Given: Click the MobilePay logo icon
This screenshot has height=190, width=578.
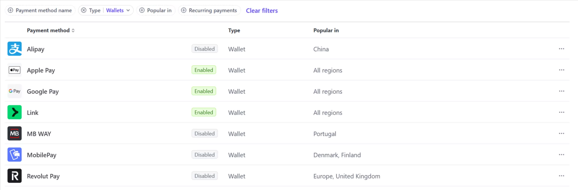Looking at the screenshot, I should coord(14,155).
